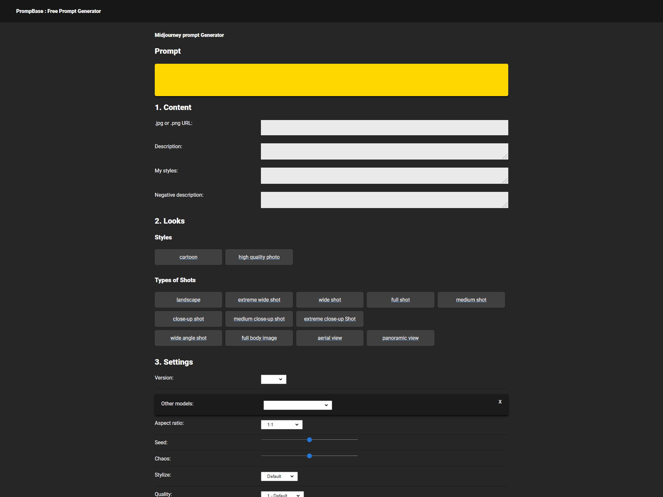
Task: Open the Version dropdown
Action: click(274, 379)
